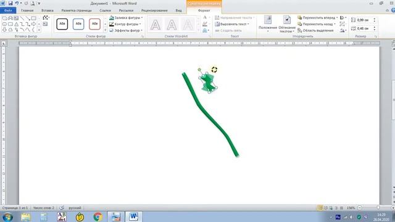
Task: Choose the first WordArt style A
Action: click(156, 25)
